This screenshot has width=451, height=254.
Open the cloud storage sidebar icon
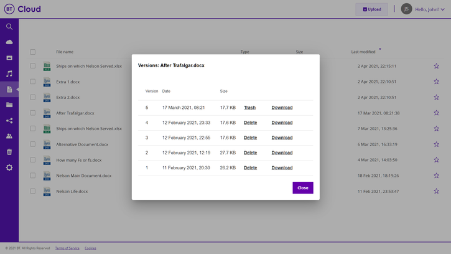(x=9, y=42)
